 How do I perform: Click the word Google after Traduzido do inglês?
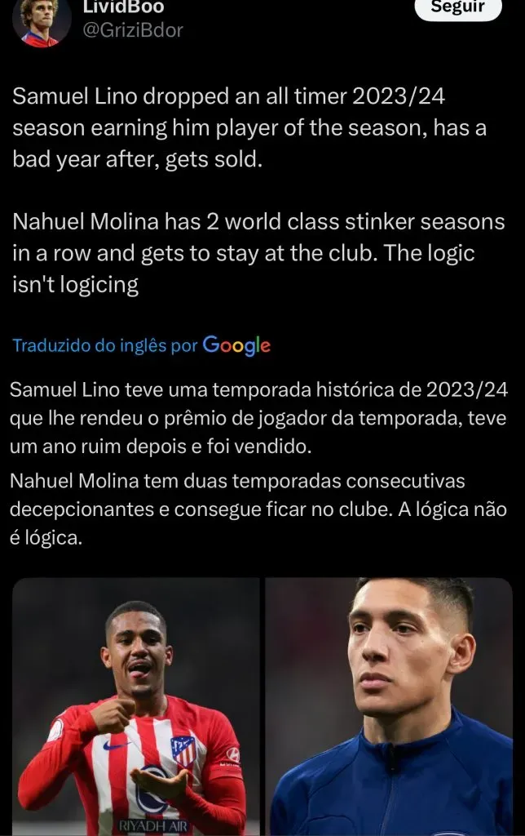236,345
